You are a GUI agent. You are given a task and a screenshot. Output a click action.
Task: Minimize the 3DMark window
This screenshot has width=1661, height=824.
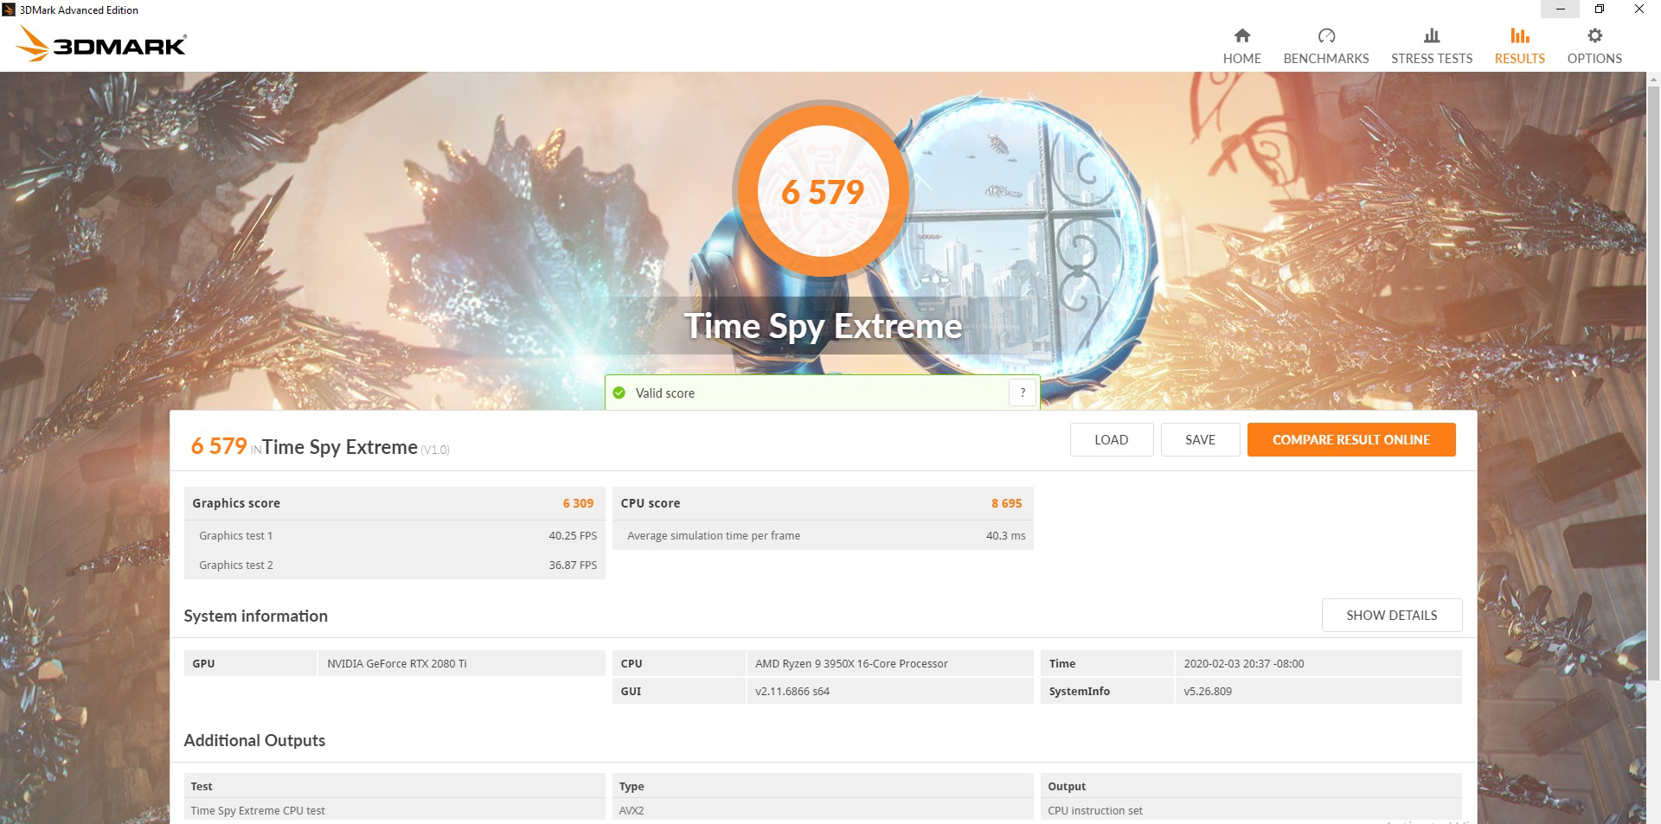click(x=1561, y=10)
